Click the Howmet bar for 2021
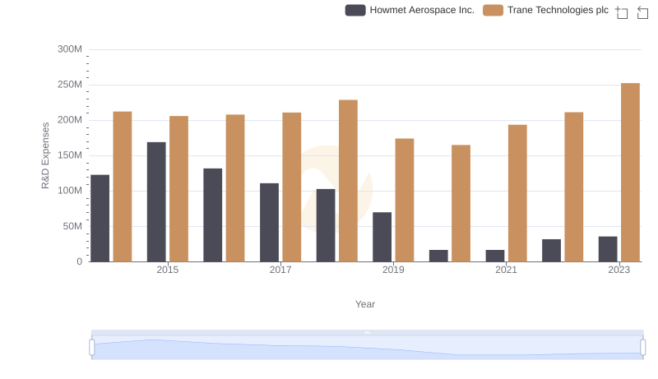658x379 pixels. (495, 256)
